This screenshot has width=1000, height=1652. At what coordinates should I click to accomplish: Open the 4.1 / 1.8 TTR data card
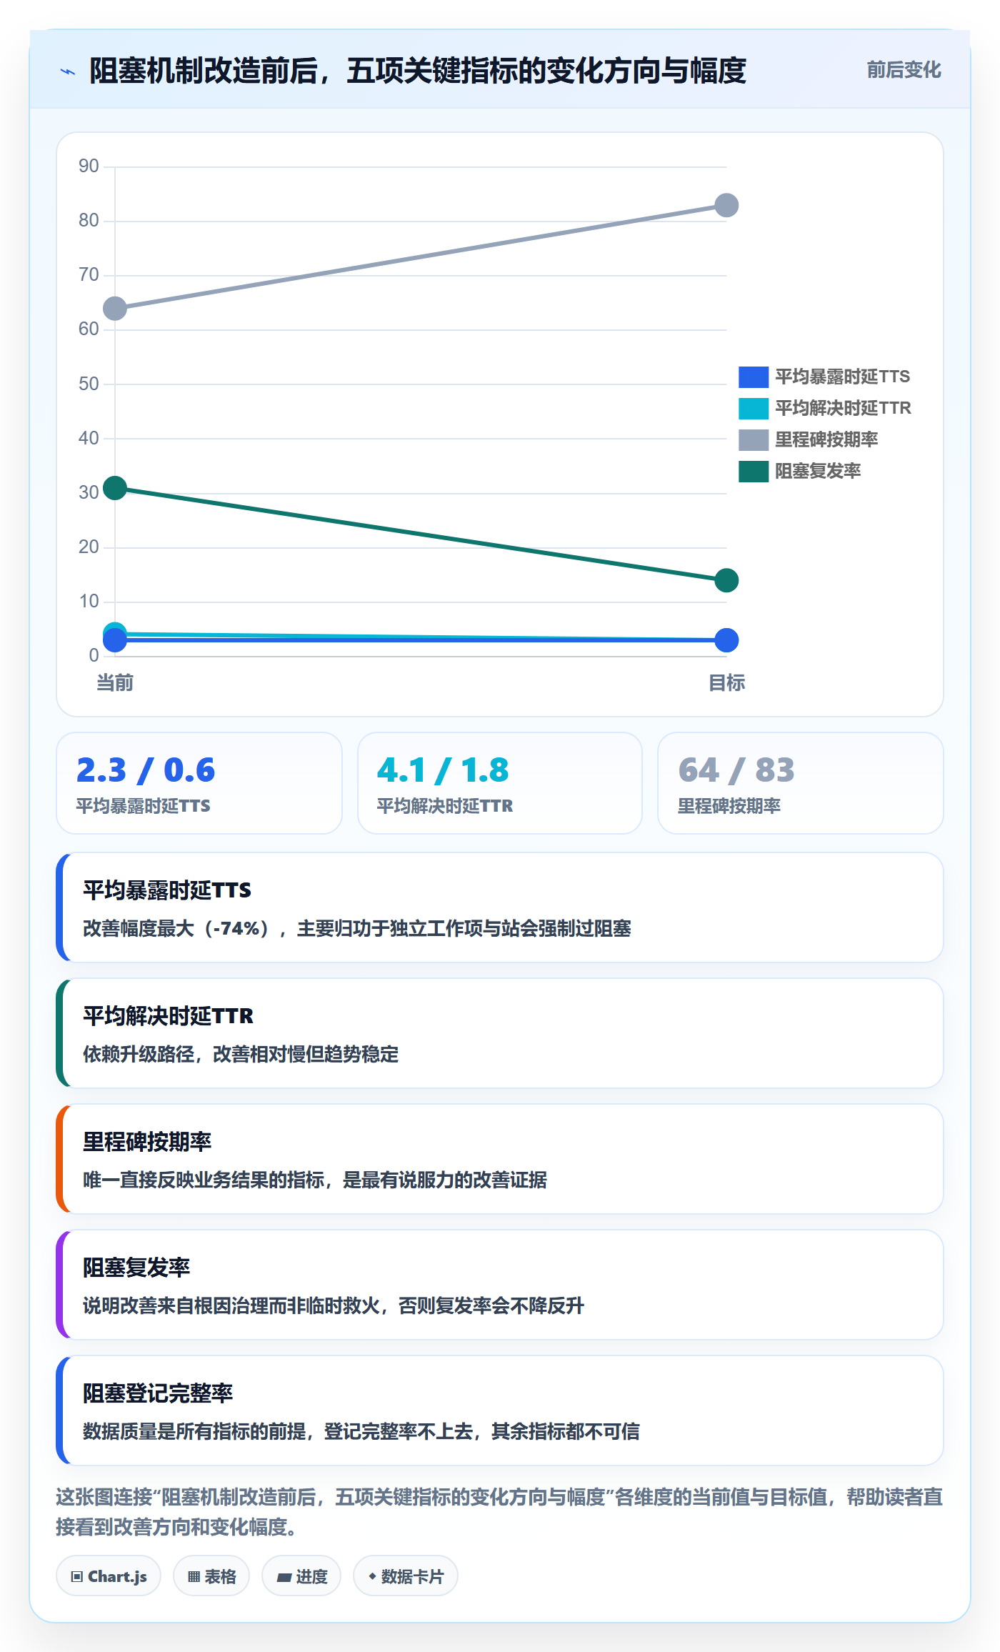500,783
